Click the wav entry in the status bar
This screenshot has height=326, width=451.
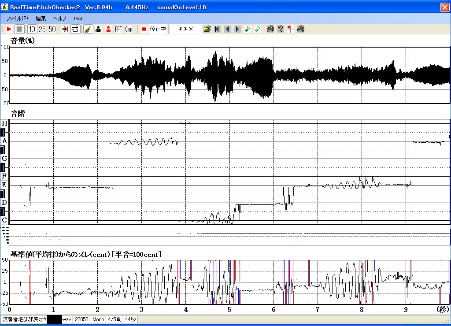[x=67, y=319]
